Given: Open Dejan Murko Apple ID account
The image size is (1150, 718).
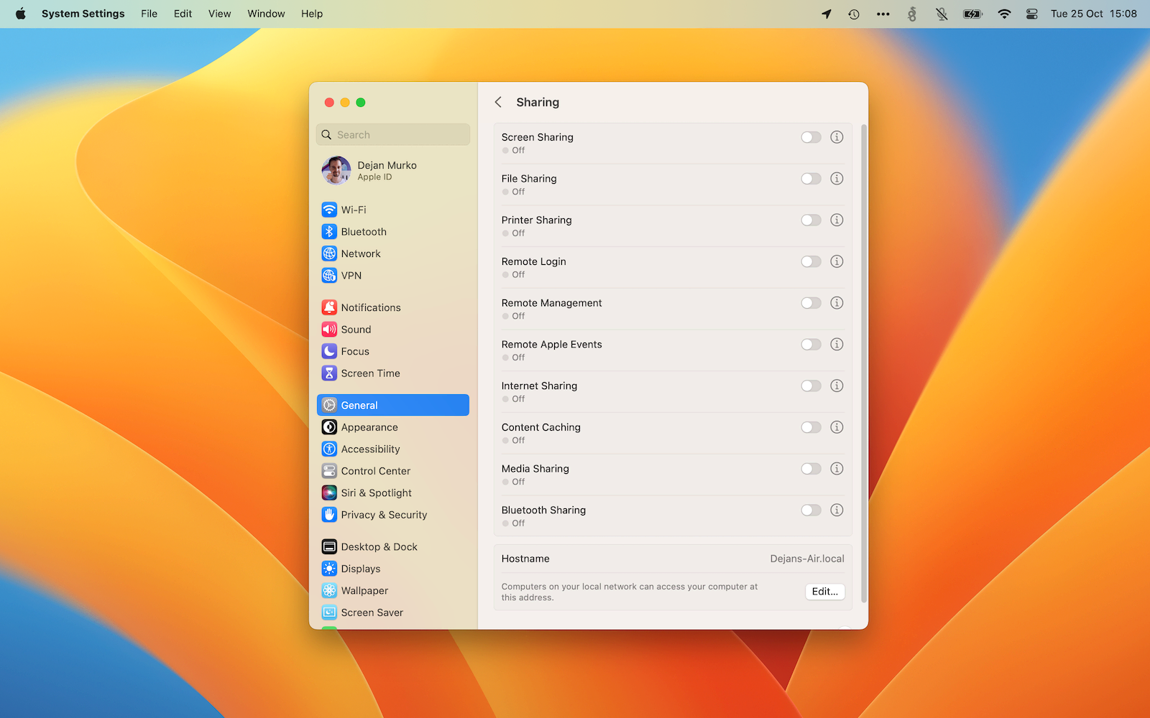Looking at the screenshot, I should 387,171.
